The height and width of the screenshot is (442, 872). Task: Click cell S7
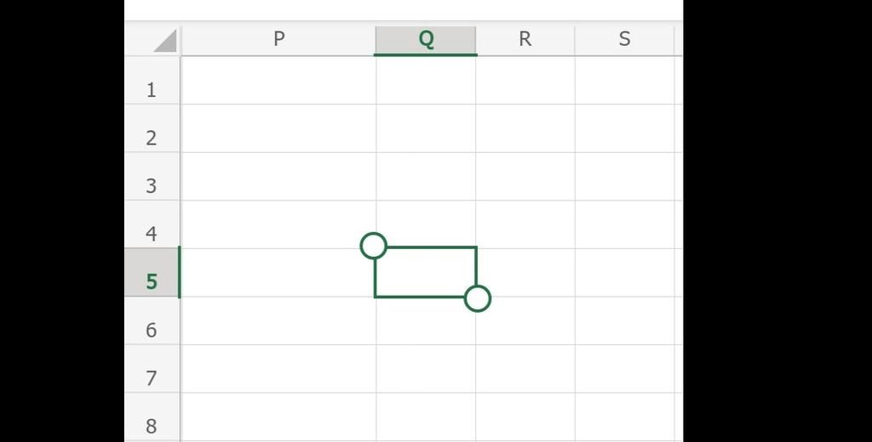coord(624,369)
